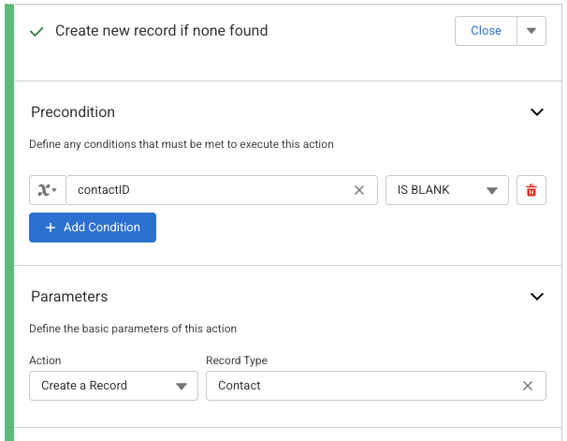Clear the contactID condition field
The image size is (567, 441).
[x=359, y=190]
